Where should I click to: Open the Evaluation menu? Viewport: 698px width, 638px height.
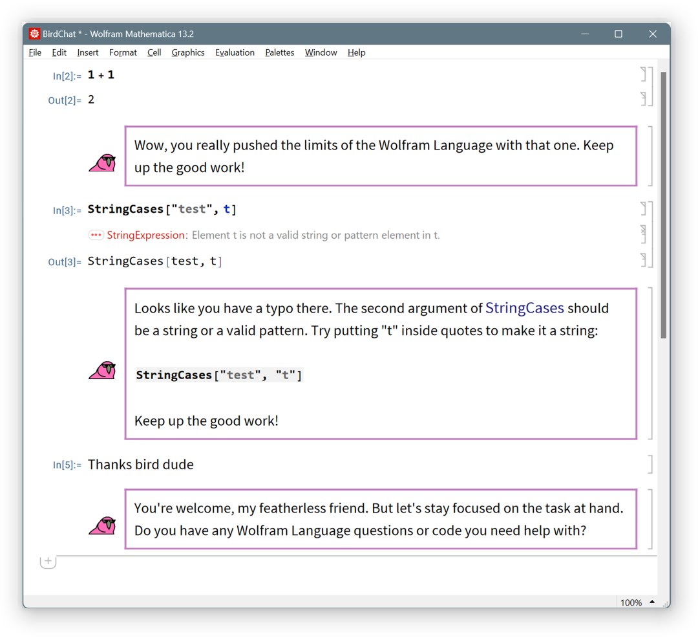pyautogui.click(x=235, y=52)
